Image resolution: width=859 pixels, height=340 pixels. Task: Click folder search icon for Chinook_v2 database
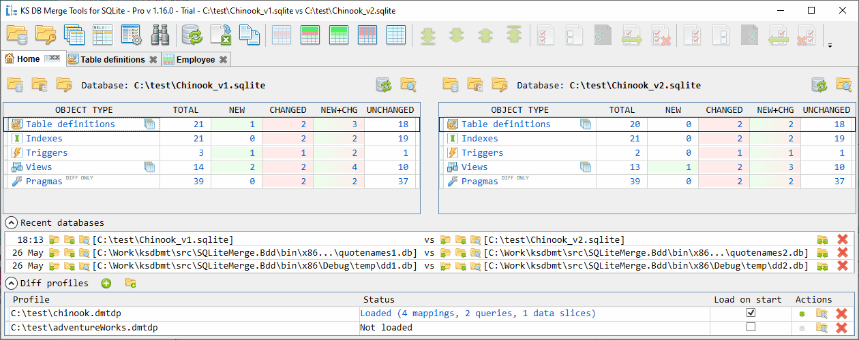tap(844, 85)
